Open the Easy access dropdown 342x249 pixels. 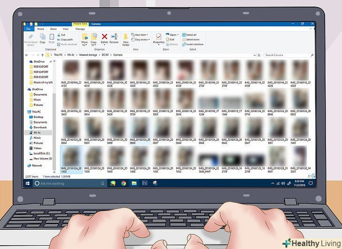140,40
